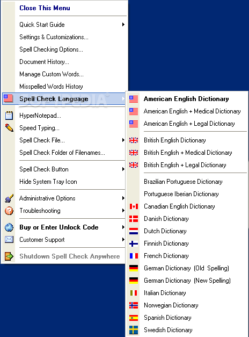Click the globe icon for Buy or Enter Unlock Code
This screenshot has width=249, height=337.
[x=9, y=227]
